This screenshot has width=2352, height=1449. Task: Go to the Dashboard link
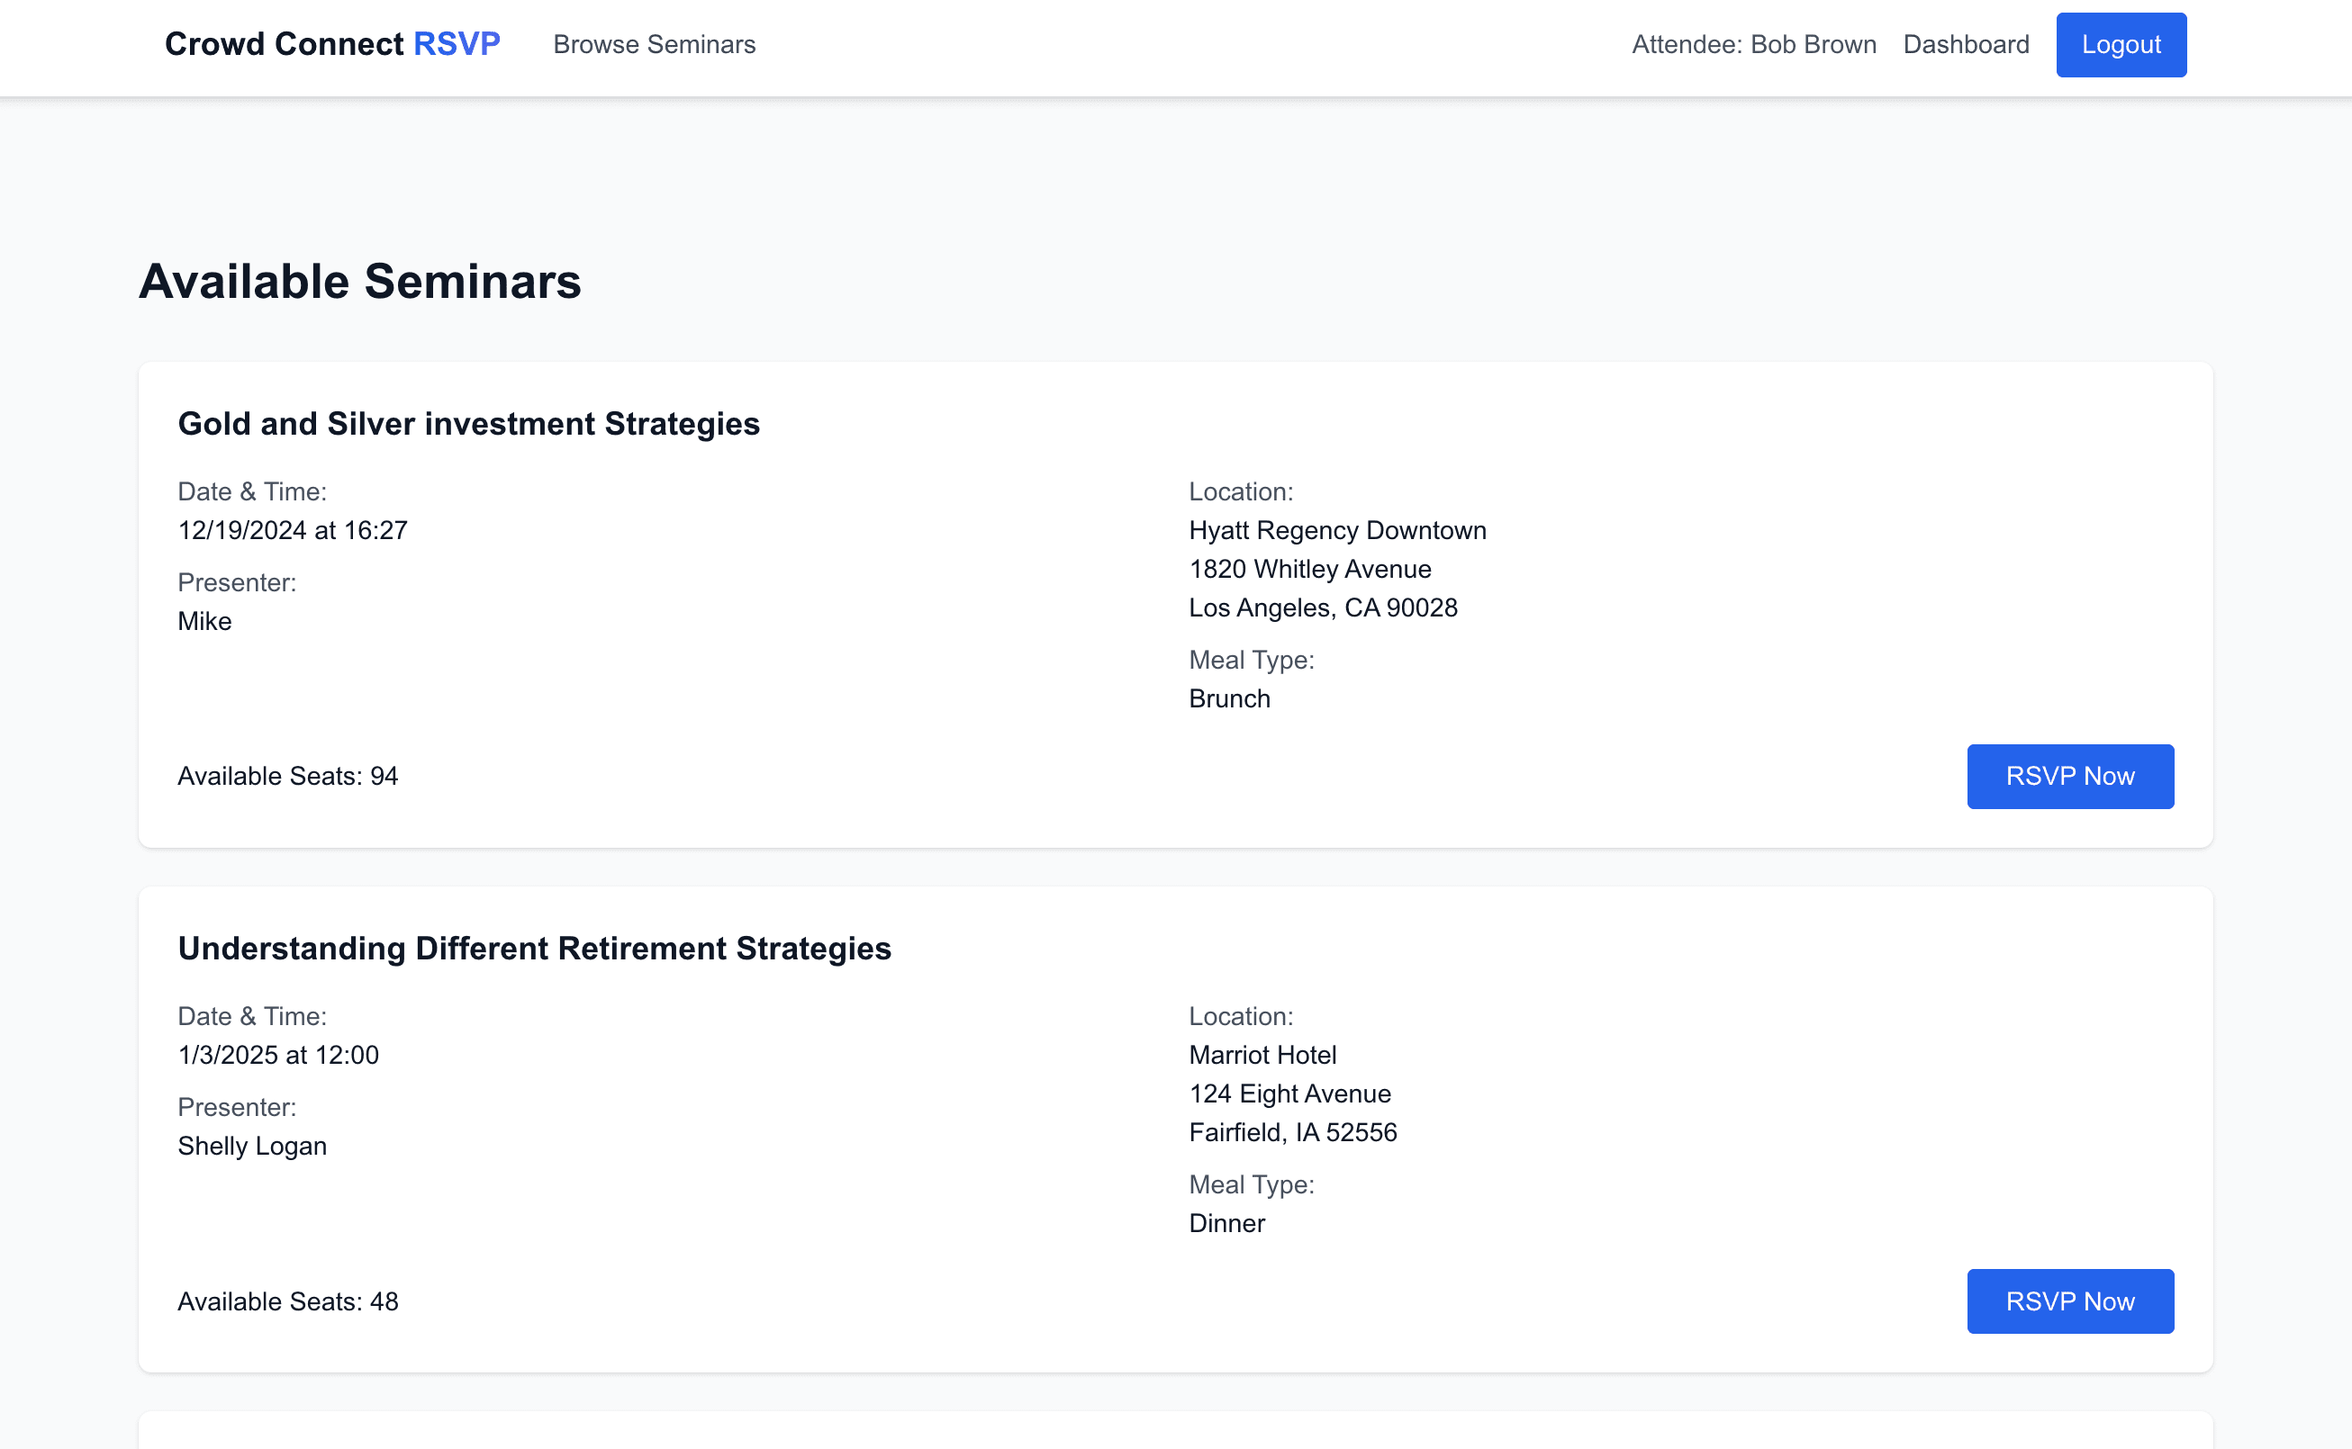(x=1966, y=45)
